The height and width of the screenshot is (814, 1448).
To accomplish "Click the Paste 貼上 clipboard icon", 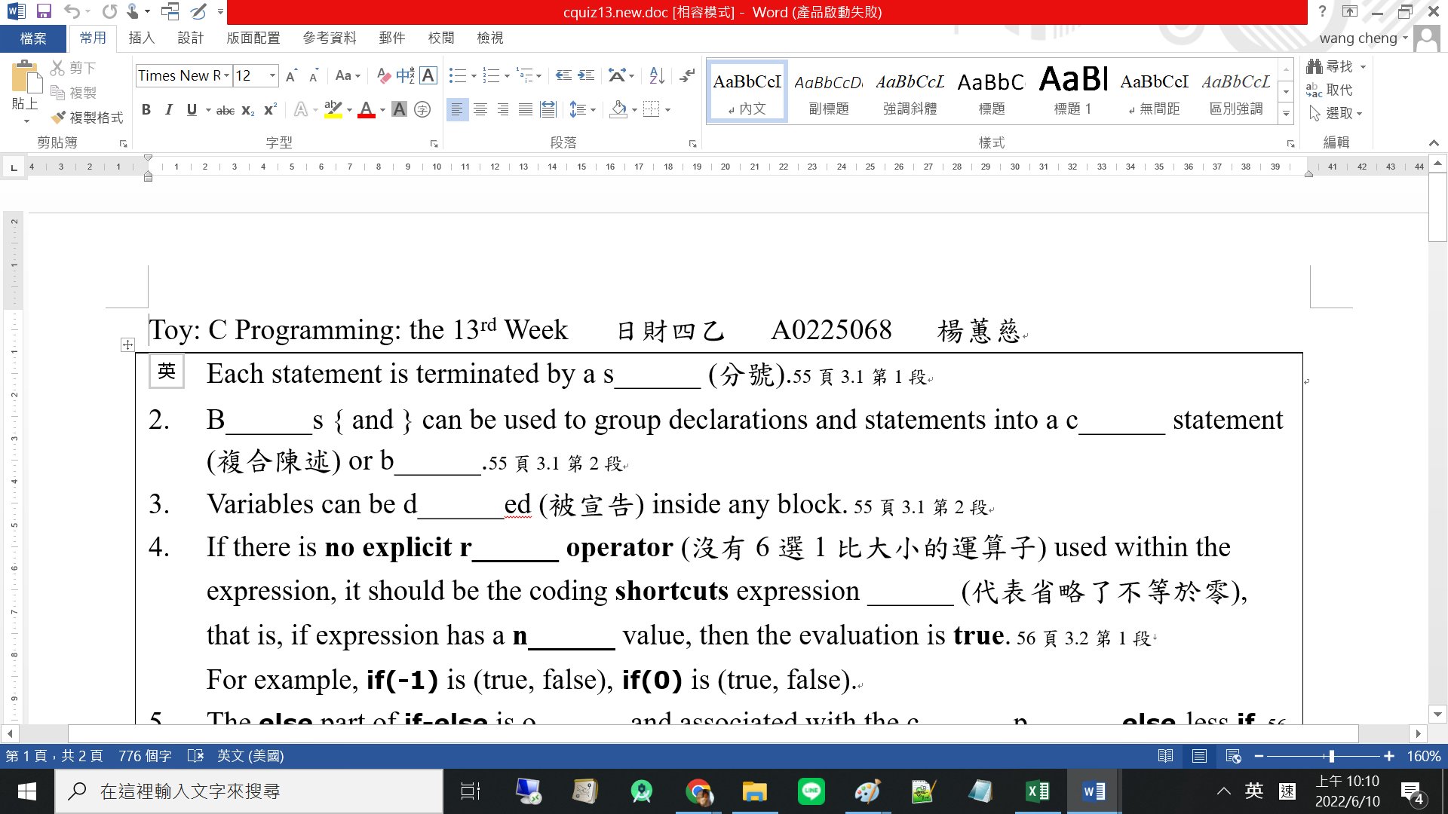I will [25, 78].
